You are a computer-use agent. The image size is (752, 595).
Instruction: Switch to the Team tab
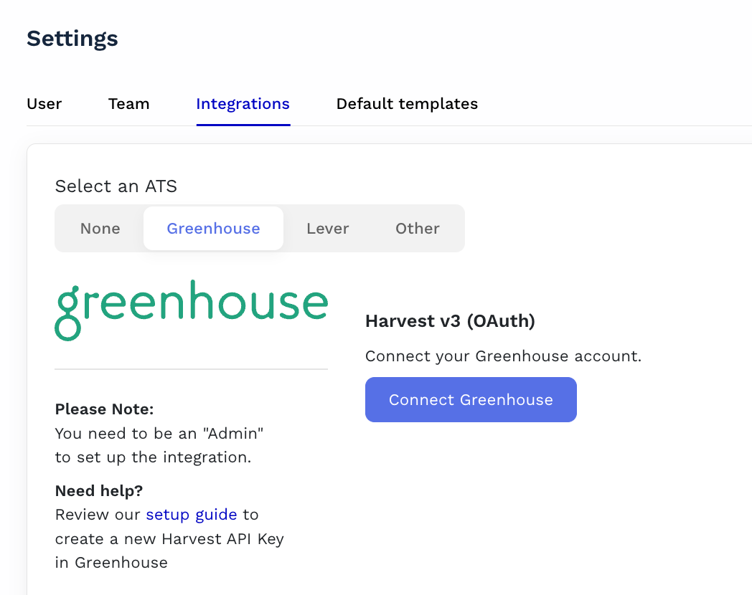[x=128, y=104]
